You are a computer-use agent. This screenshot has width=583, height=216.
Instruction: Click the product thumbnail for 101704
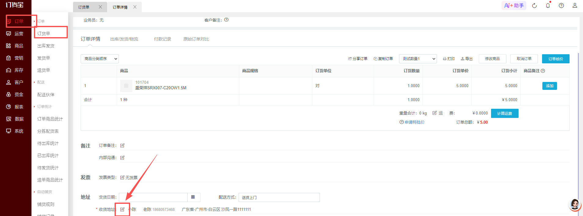tap(126, 86)
